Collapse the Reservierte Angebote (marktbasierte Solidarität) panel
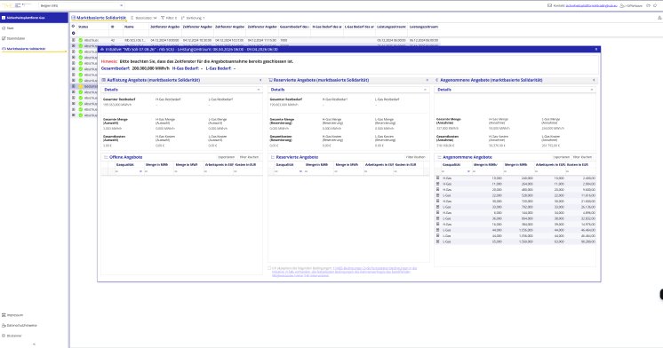Screen dimensions: 663x348 427,80
